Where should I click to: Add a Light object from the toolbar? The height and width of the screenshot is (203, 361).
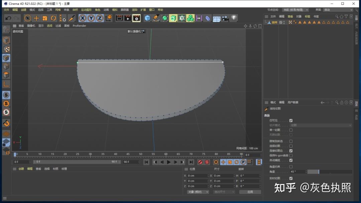[234, 18]
